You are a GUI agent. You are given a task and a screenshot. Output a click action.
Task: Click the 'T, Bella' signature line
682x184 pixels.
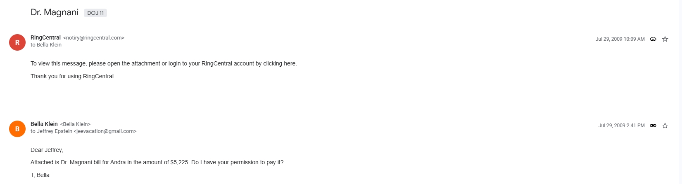pyautogui.click(x=40, y=175)
